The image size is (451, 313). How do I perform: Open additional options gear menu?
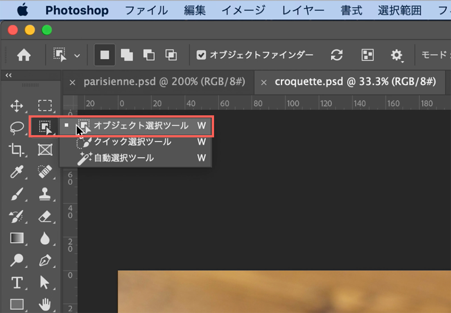[397, 55]
